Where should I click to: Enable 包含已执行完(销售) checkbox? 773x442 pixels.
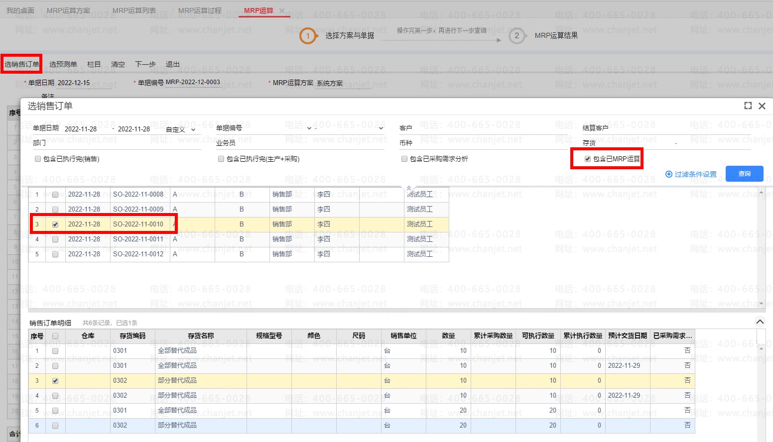click(38, 159)
